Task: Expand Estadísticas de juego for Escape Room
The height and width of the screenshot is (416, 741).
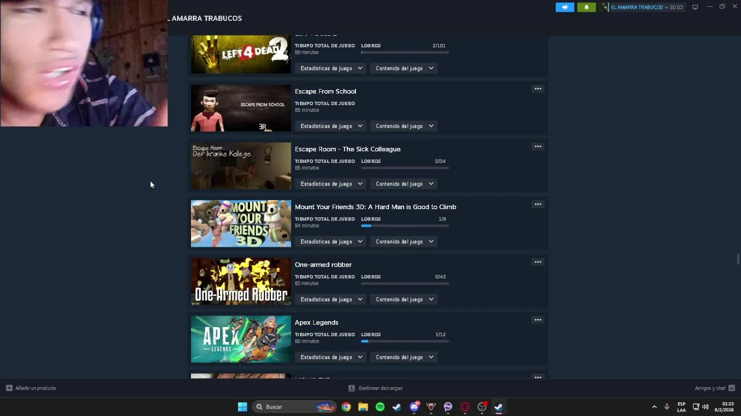Action: 331,184
